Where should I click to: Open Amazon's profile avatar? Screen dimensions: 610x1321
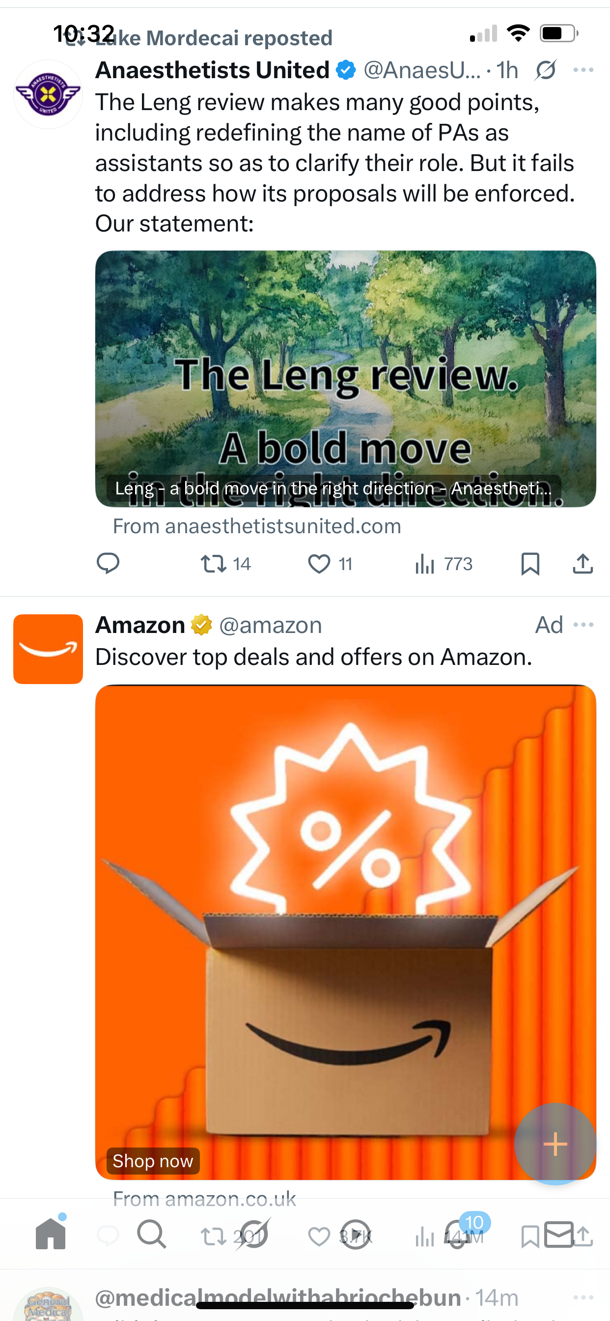coord(48,649)
